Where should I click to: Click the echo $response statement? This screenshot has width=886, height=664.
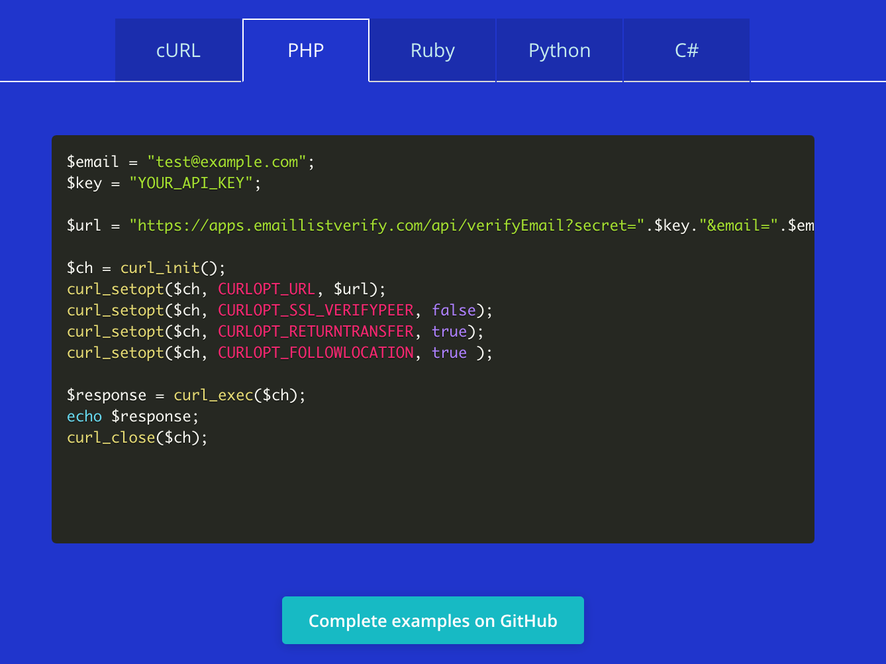tap(131, 415)
